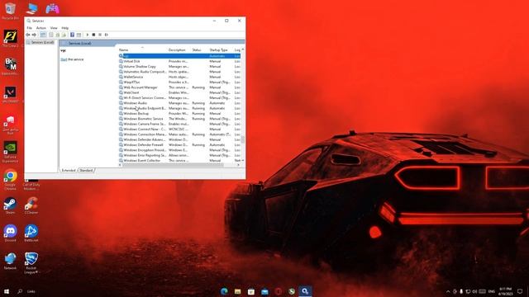
Task: Switch to the Extended tab
Action: 69,171
